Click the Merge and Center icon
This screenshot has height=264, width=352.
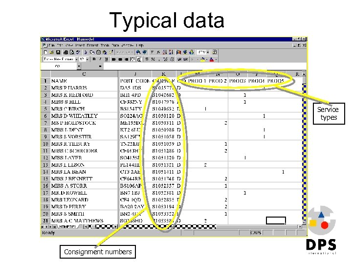132,59
